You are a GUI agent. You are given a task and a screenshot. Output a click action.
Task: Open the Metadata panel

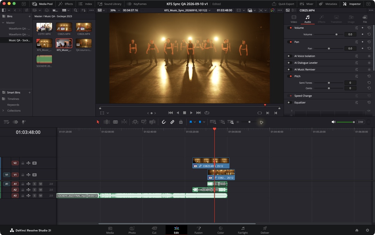pos(328,4)
